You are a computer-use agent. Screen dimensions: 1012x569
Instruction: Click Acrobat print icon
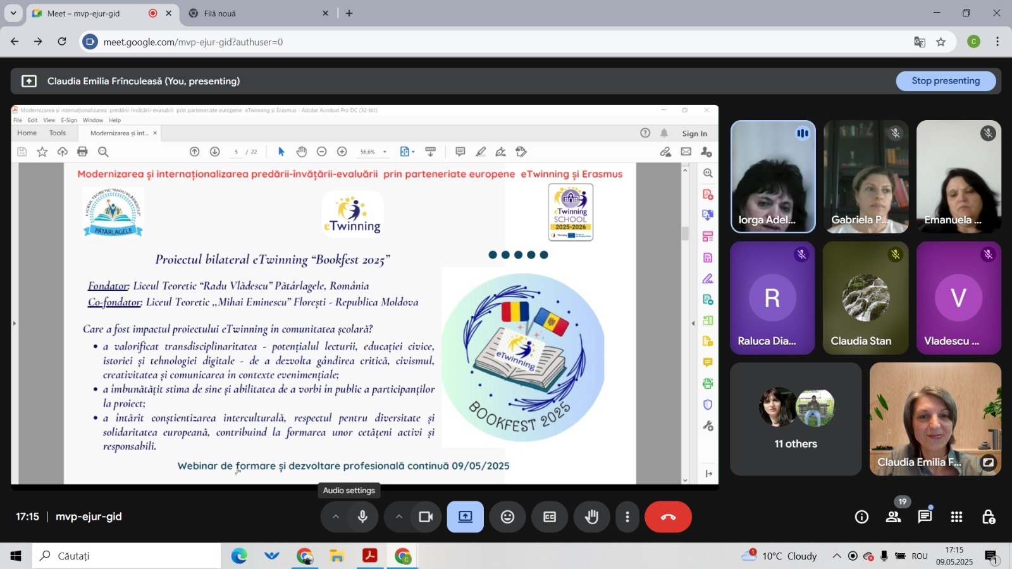coord(82,152)
